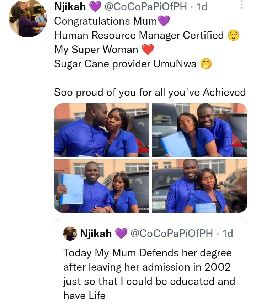Image resolution: width=256 pixels, height=307 pixels.
Task: Click purple heart emoji after "Congratulations Mum"
Action: point(163,22)
